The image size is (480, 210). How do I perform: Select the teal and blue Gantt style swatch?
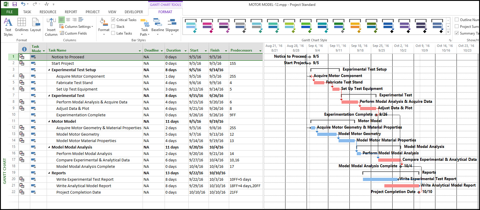(x=191, y=26)
